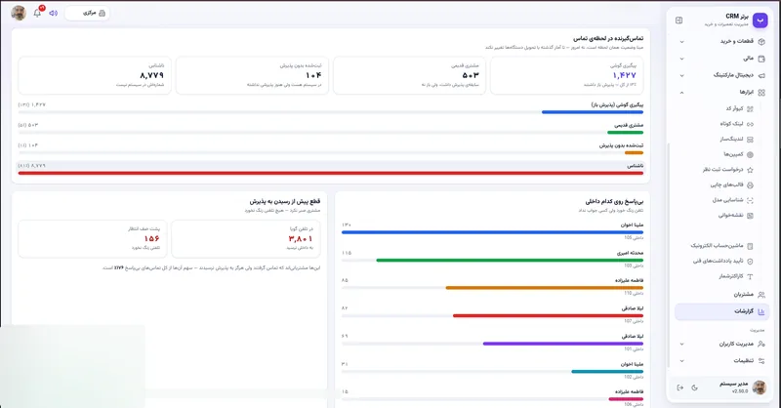Open کمپین‌ها campaigns item
Viewport: 781px width, 408px height.
tap(738, 154)
